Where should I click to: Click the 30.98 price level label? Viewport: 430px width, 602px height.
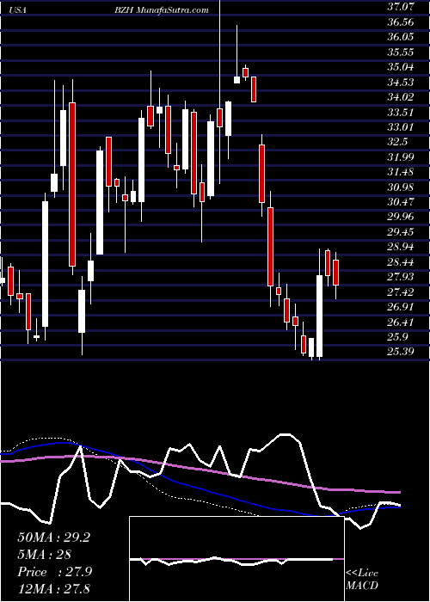[402, 187]
